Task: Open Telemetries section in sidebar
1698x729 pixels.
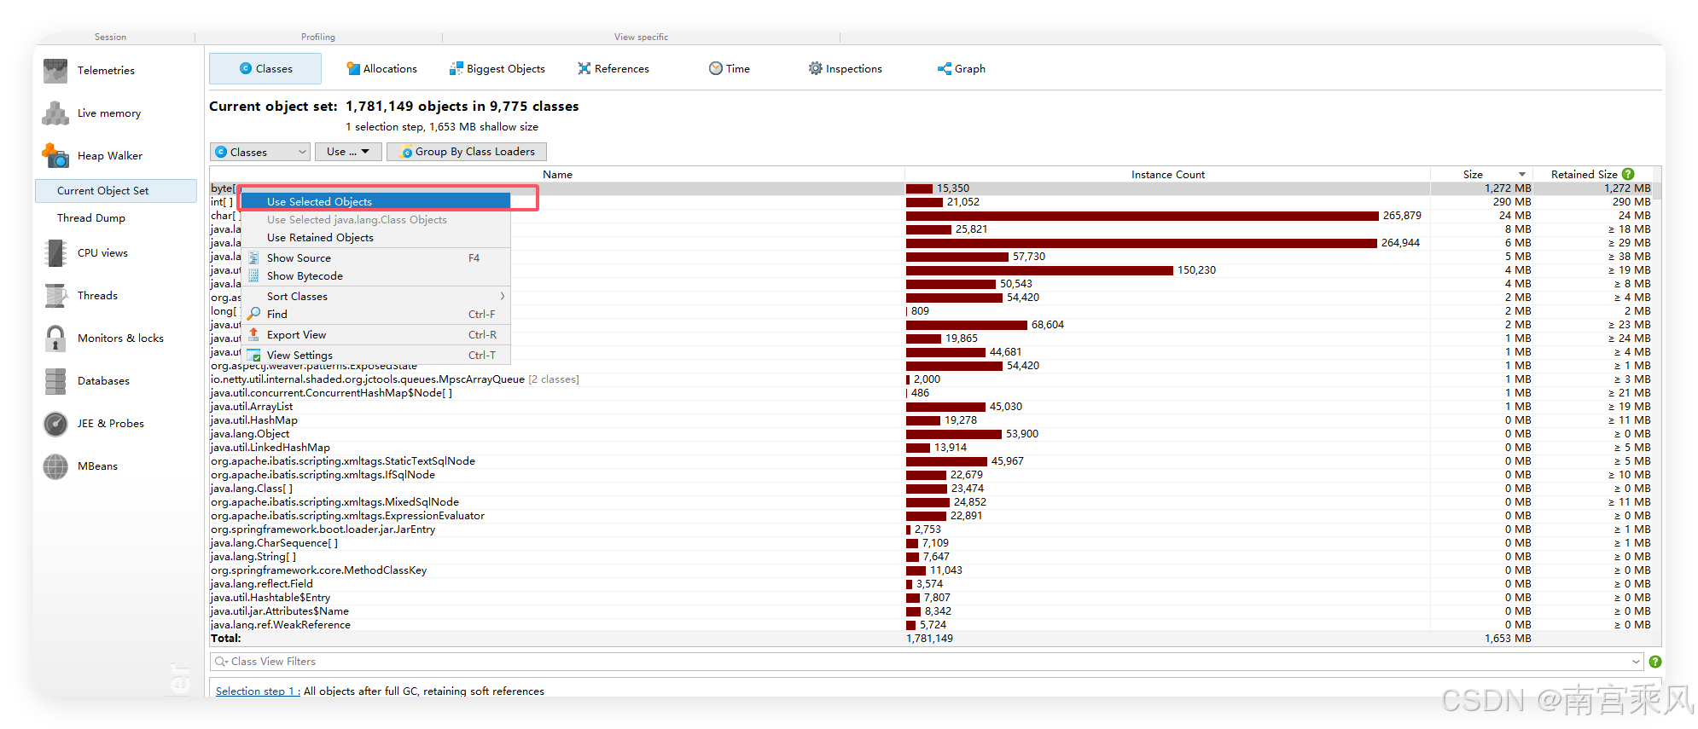Action: pos(107,70)
